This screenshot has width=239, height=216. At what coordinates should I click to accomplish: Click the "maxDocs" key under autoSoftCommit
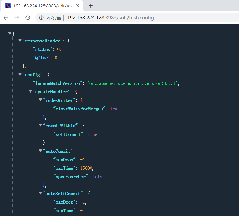[64, 202]
